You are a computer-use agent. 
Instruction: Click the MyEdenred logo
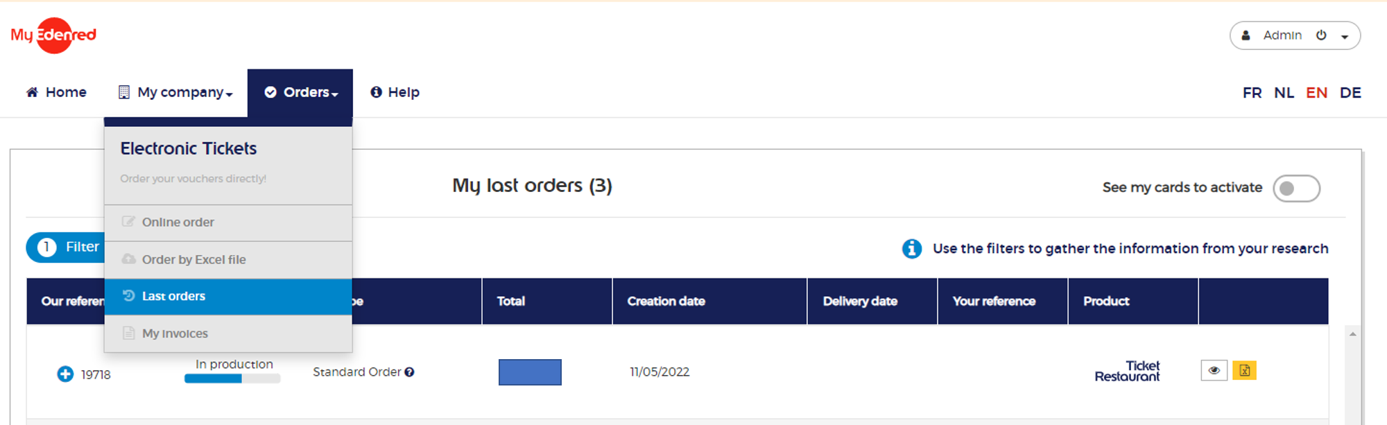53,35
